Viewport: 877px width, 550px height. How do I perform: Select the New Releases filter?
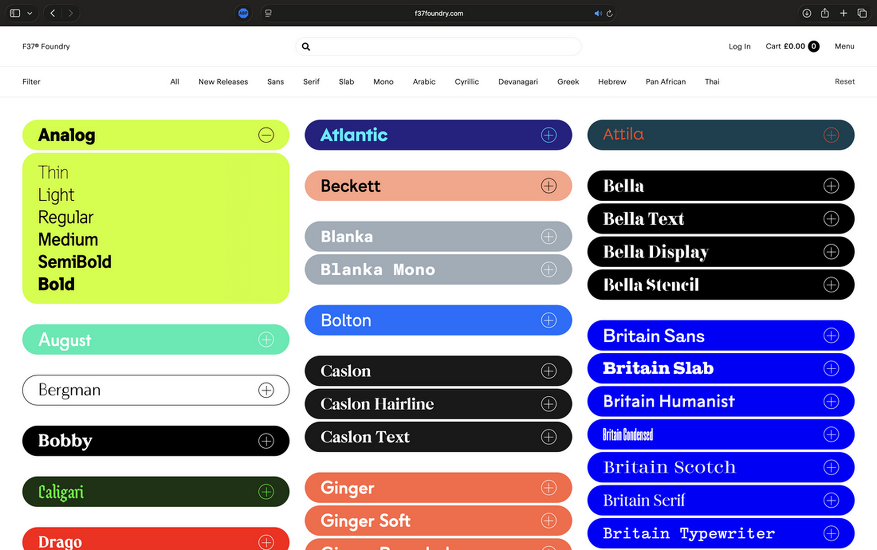(223, 82)
